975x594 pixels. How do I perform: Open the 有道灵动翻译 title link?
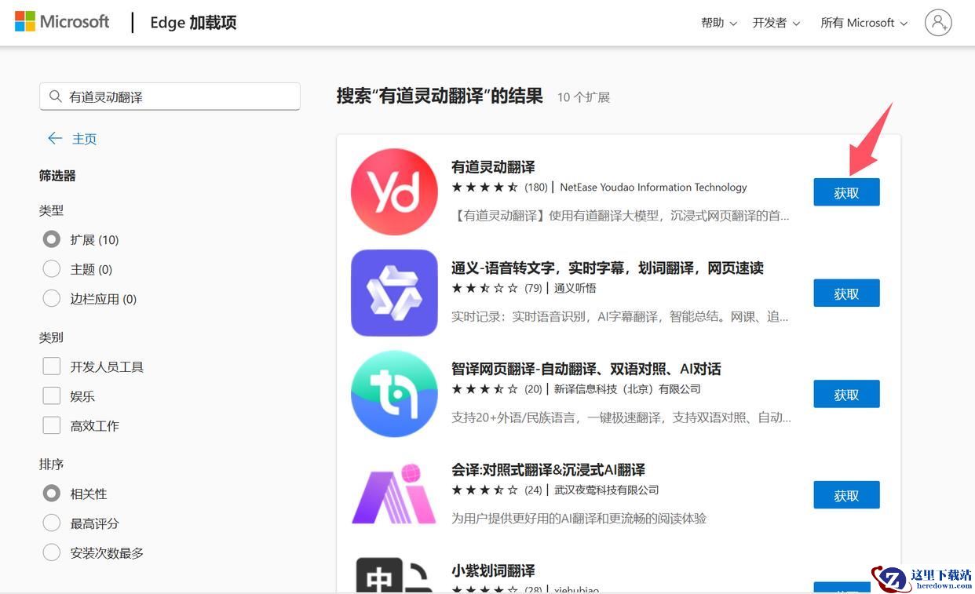[493, 167]
